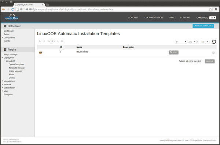
Task: Invert selection with 'inverted' link
Action: [x=197, y=61]
